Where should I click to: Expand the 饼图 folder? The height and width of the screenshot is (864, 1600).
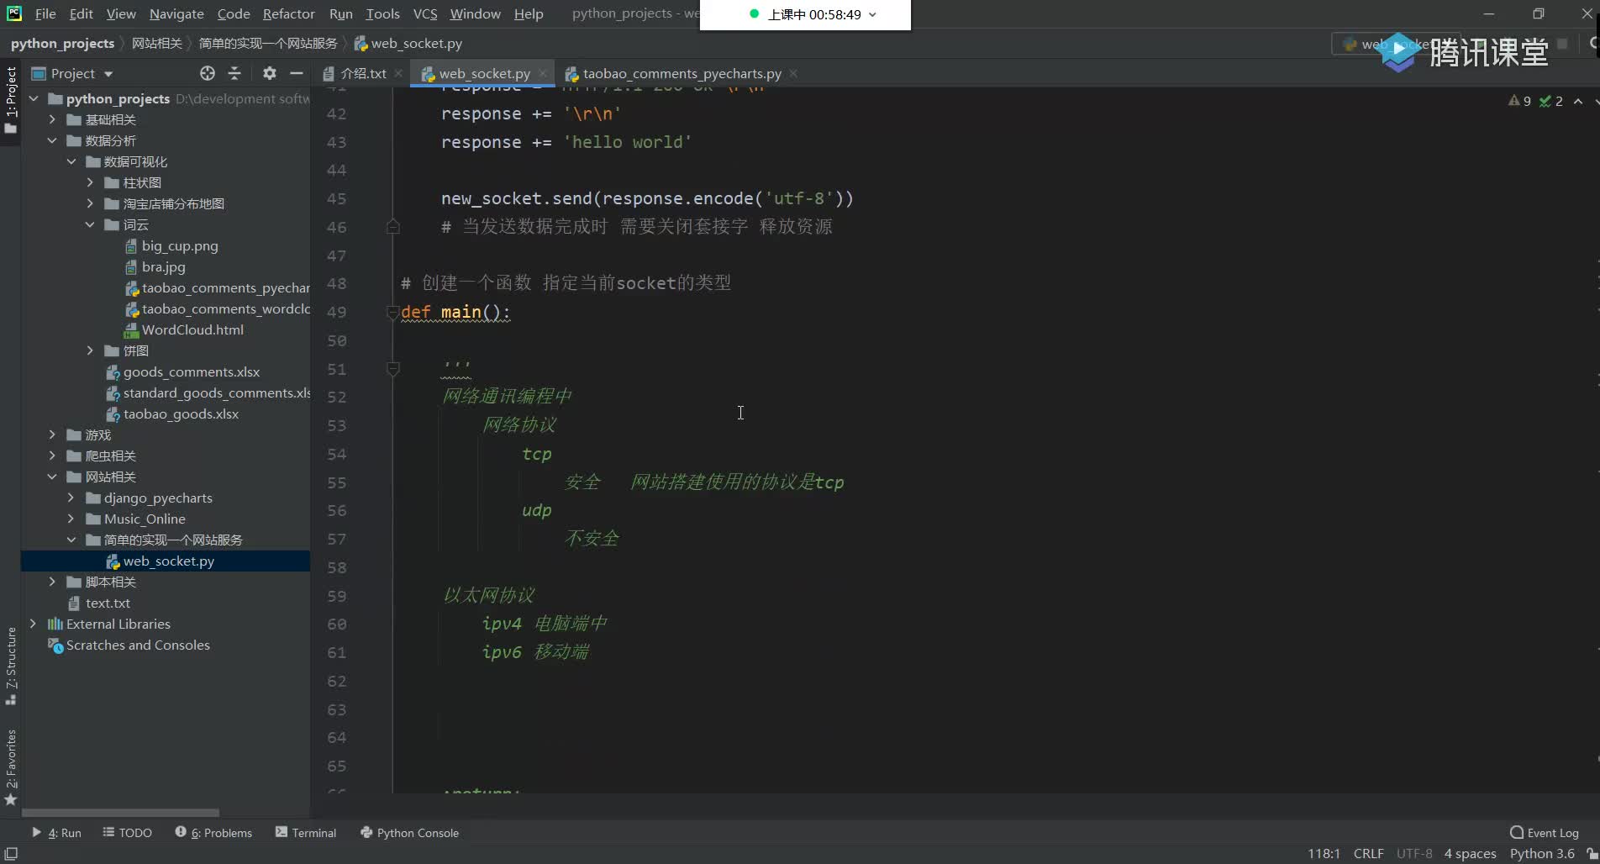pos(90,350)
